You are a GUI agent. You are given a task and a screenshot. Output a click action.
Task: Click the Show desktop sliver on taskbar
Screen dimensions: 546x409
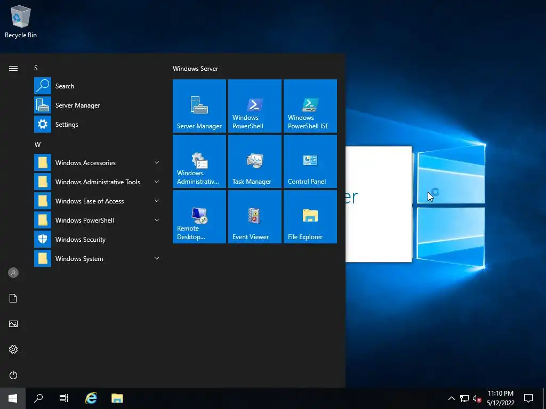tap(544, 398)
